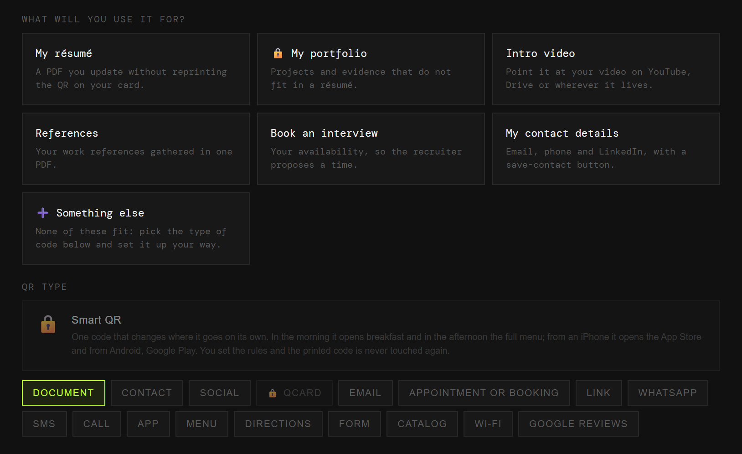Viewport: 742px width, 454px height.
Task: Pick APPOINTMENT OR BOOKING type
Action: pos(484,393)
